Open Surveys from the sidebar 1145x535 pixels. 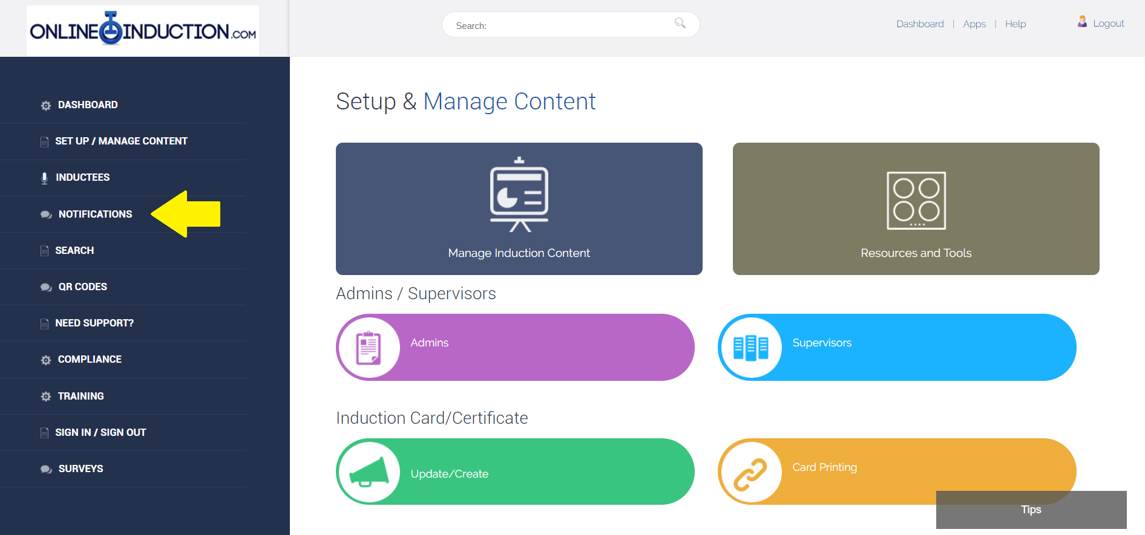tap(80, 469)
